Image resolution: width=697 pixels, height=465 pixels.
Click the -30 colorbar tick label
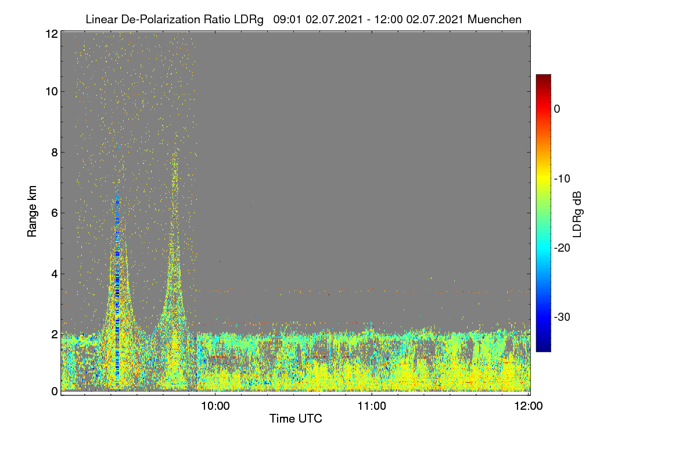click(562, 317)
